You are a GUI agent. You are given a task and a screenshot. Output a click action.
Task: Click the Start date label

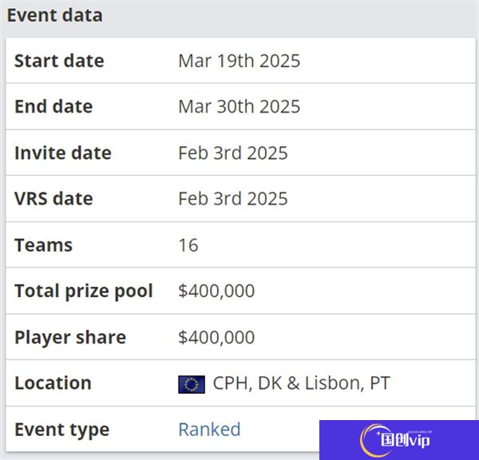[59, 61]
